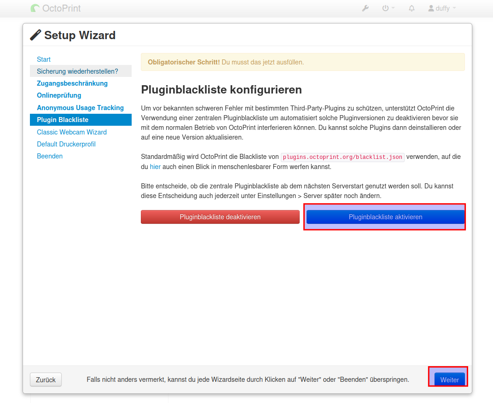Jump to the Beenden step
The height and width of the screenshot is (403, 493).
click(x=50, y=156)
